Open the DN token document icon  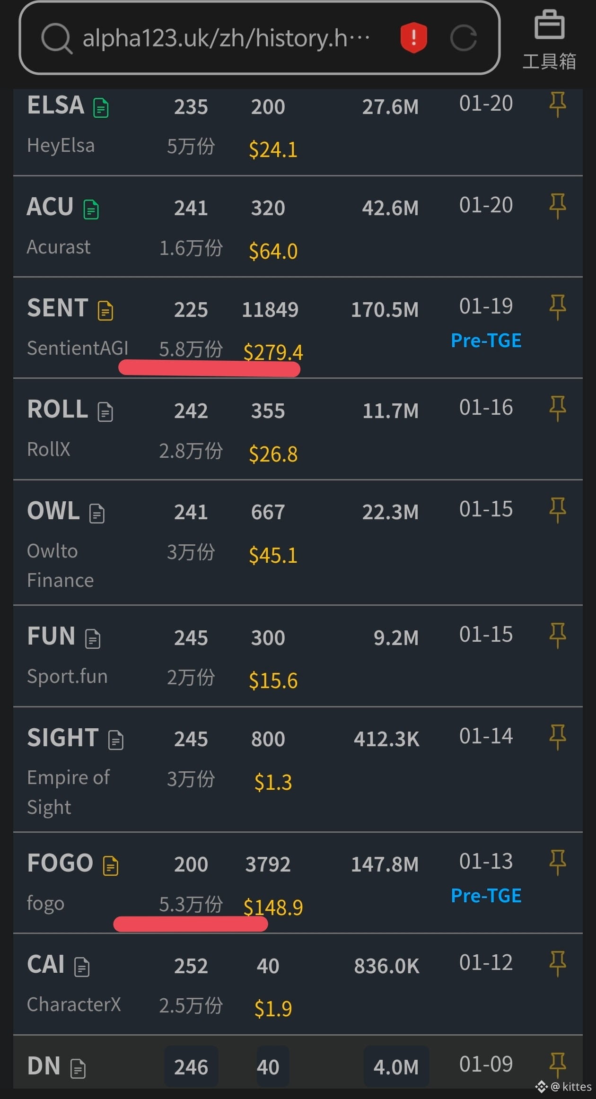pyautogui.click(x=78, y=1069)
